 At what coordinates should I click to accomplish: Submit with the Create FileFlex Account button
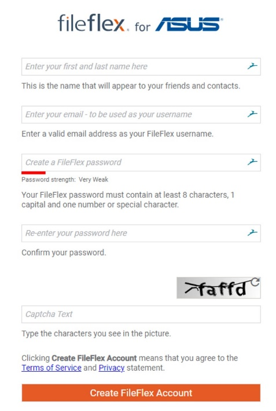click(x=141, y=393)
